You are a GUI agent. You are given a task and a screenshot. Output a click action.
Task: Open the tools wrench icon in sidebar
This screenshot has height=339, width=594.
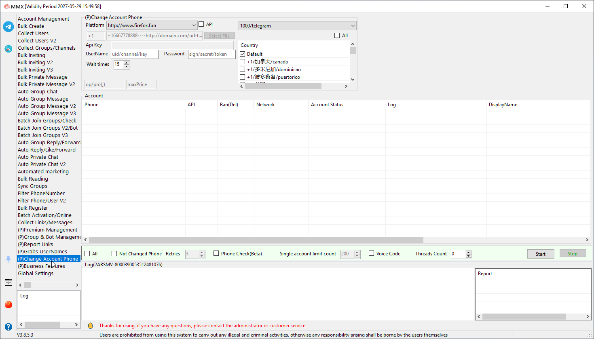pos(8,49)
